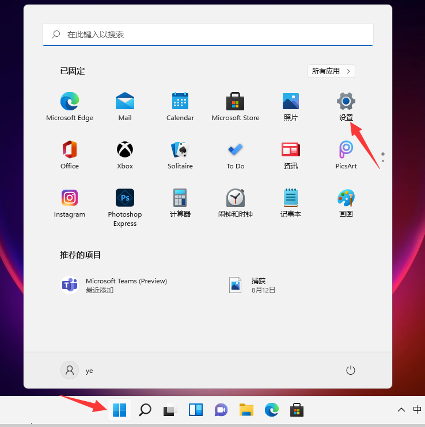Image resolution: width=425 pixels, height=427 pixels.
Task: Click 所有应用 (All apps) button
Action: (x=331, y=71)
